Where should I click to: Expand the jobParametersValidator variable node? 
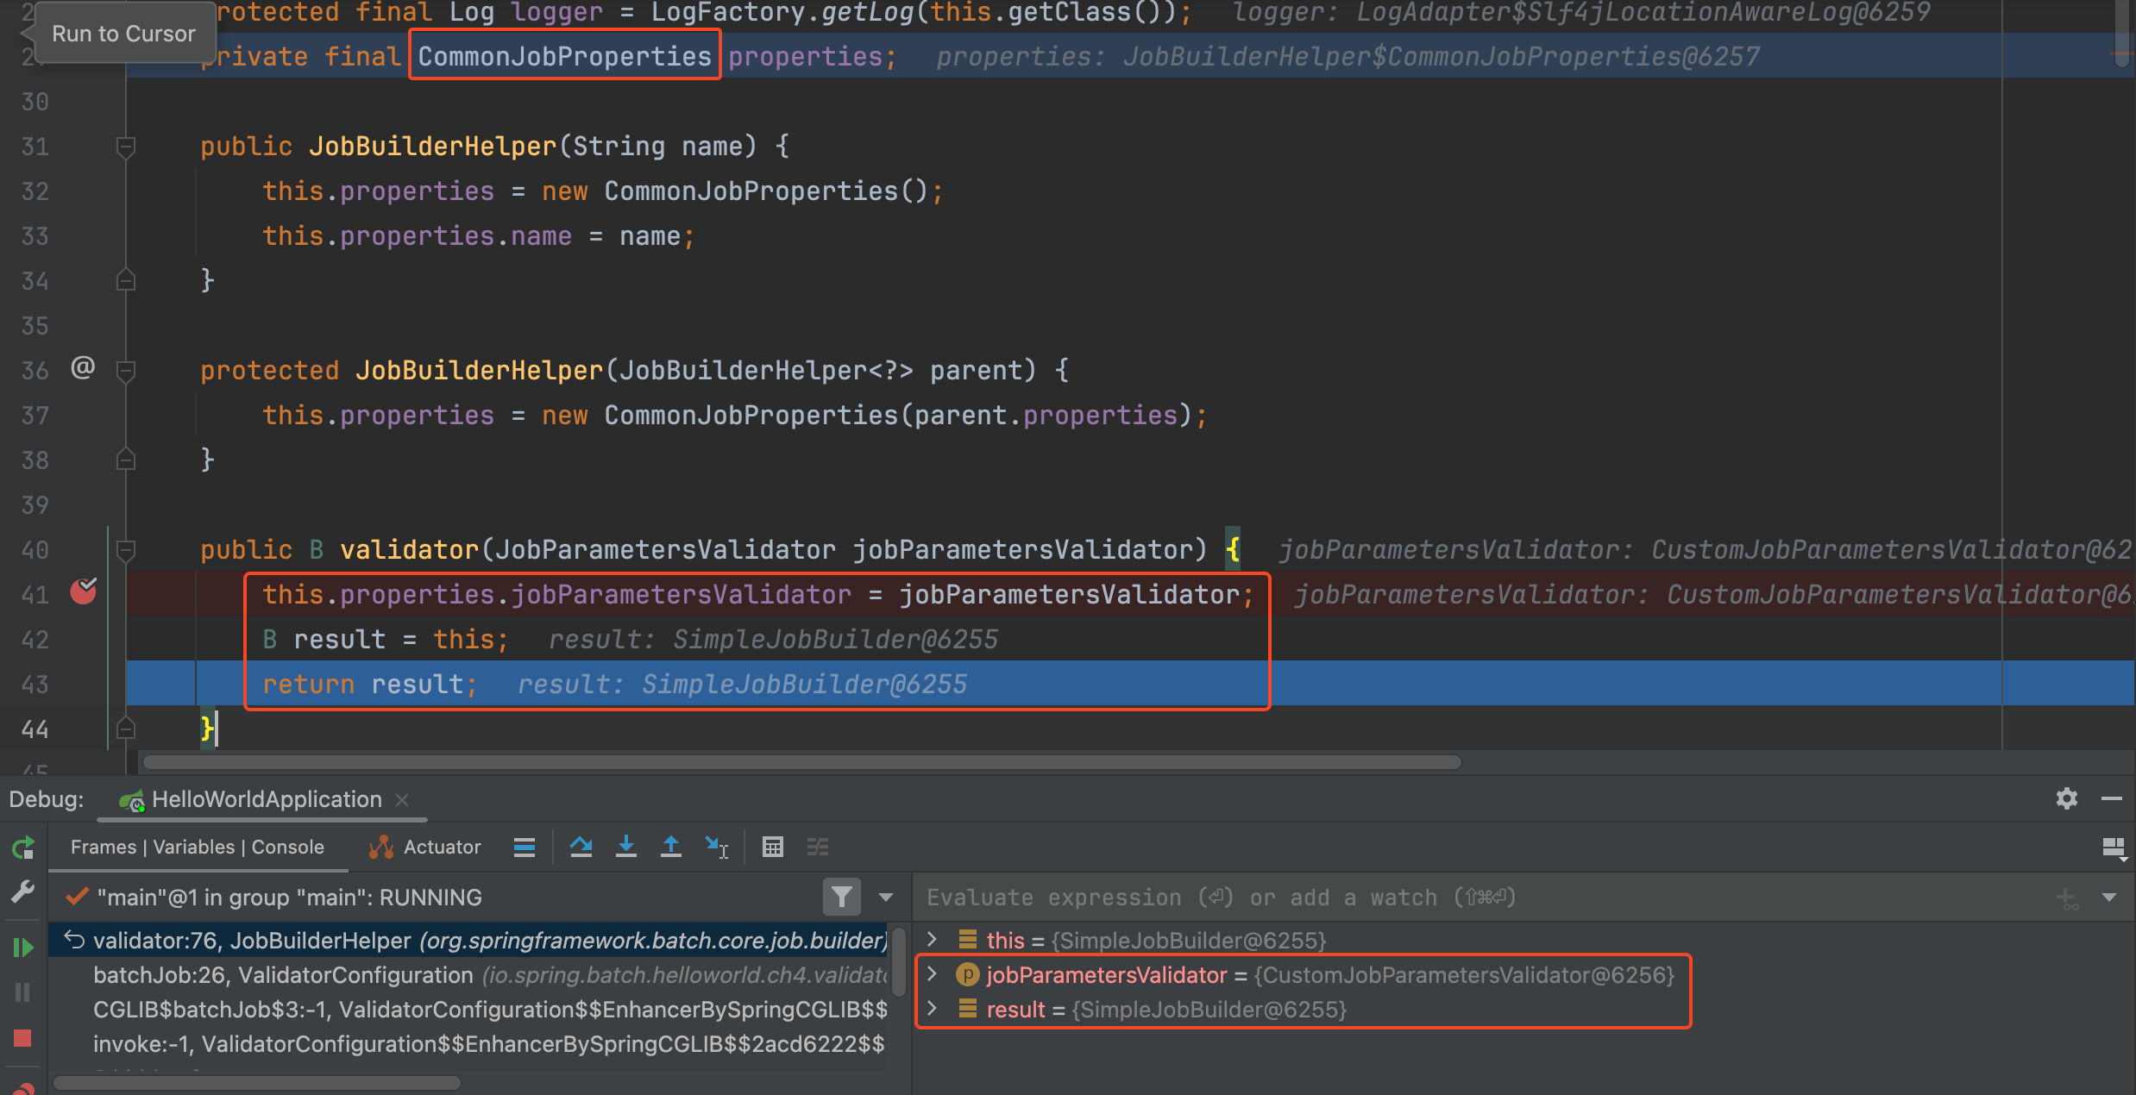point(932,974)
